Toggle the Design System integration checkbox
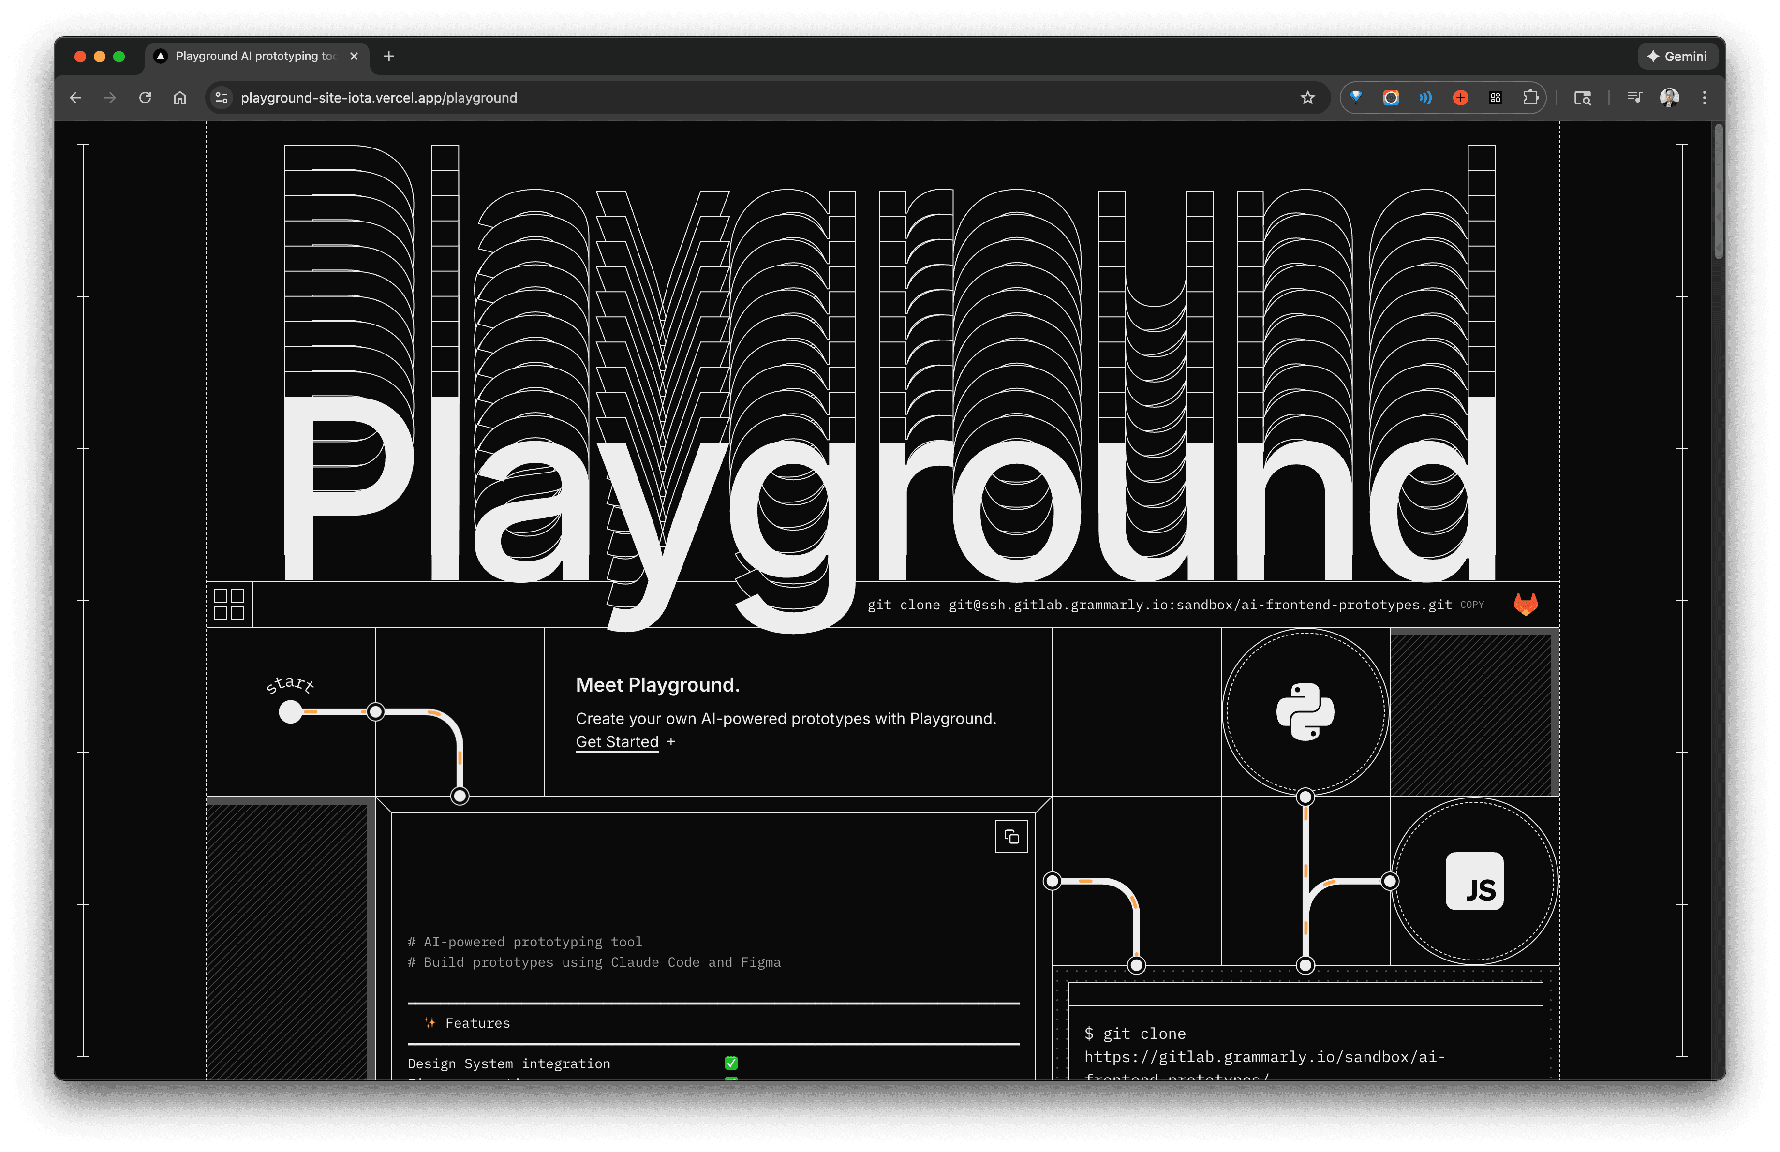Image resolution: width=1780 pixels, height=1152 pixels. 731,1063
